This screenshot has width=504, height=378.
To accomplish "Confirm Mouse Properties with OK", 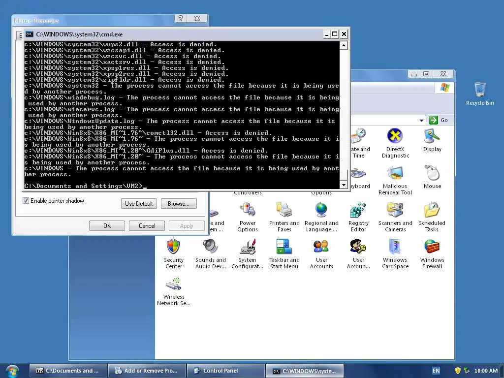I will 107,225.
